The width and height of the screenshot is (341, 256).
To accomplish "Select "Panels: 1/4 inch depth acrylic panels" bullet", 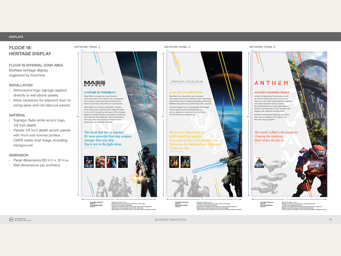I will coord(42,130).
